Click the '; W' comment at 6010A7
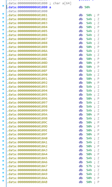 97,166
